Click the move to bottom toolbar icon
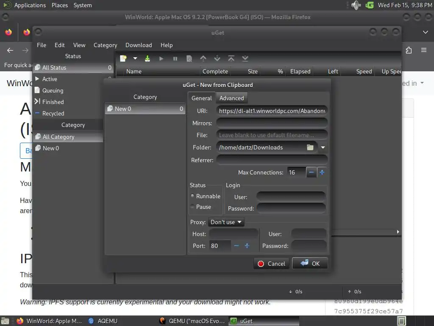This screenshot has width=434, height=326. [x=245, y=59]
